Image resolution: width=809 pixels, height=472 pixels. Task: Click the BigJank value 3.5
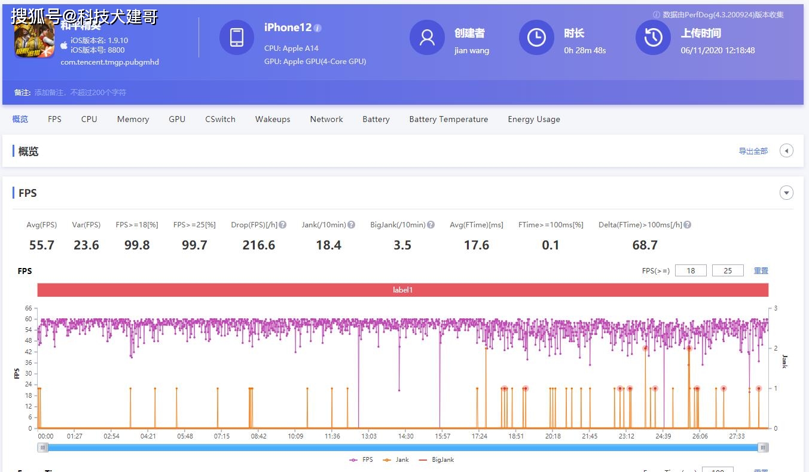pos(402,245)
